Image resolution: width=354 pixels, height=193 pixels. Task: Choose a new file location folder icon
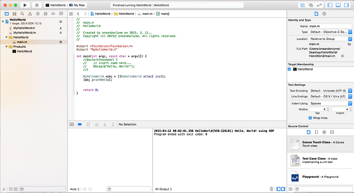point(350,44)
